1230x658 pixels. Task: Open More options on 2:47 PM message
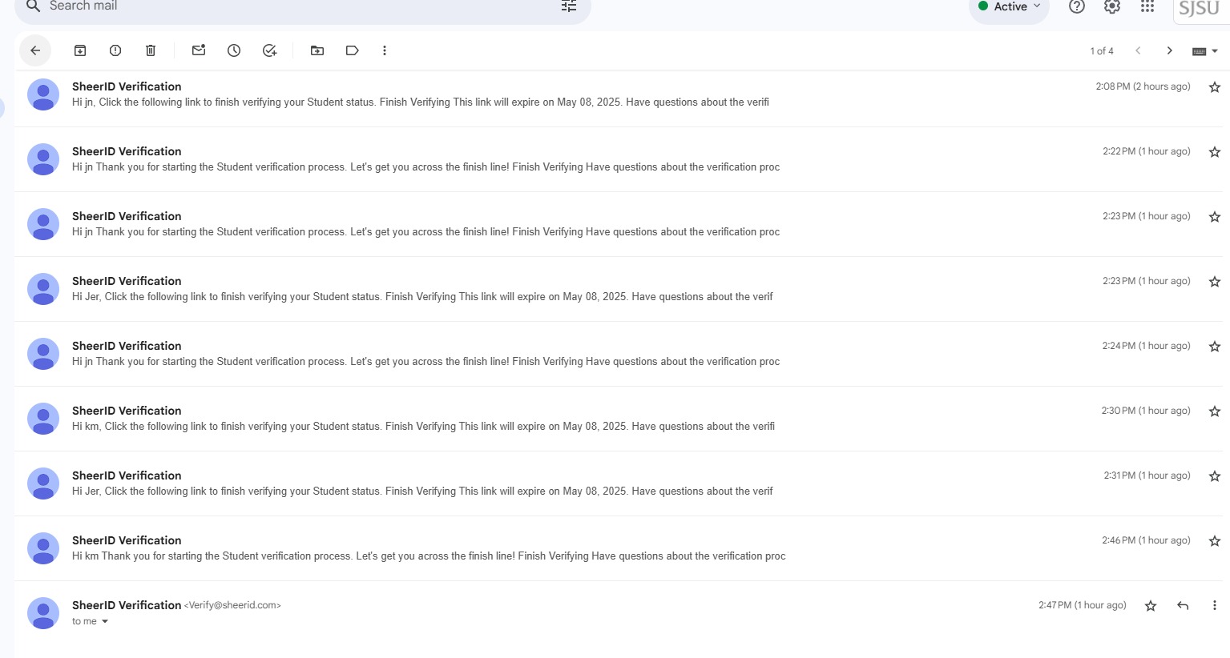click(x=1215, y=606)
